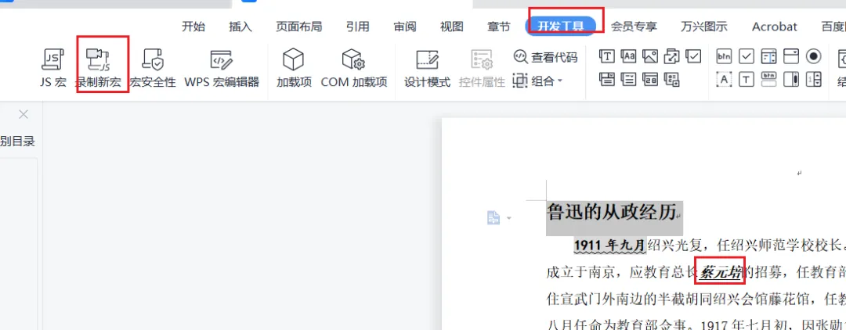Screen dimensions: 846x330
Task: Insert ActiveX btn command button
Action: point(724,56)
